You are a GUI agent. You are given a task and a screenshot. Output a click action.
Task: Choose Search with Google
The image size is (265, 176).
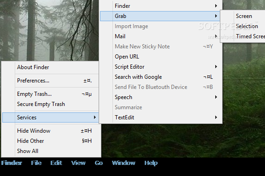[x=160, y=77]
